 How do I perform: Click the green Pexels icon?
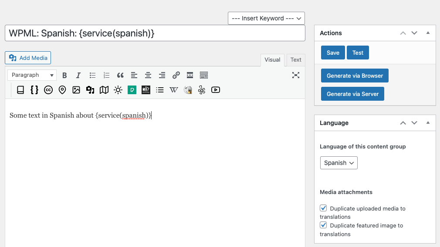point(132,90)
